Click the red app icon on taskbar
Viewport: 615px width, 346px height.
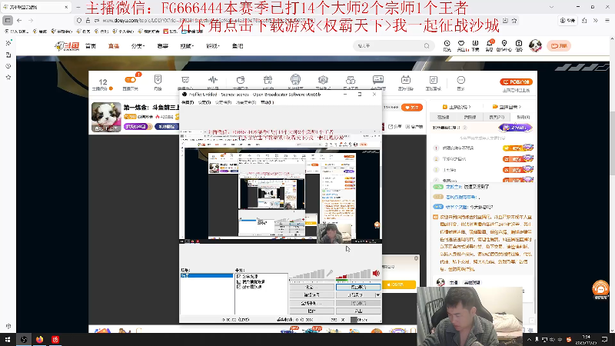point(55,339)
